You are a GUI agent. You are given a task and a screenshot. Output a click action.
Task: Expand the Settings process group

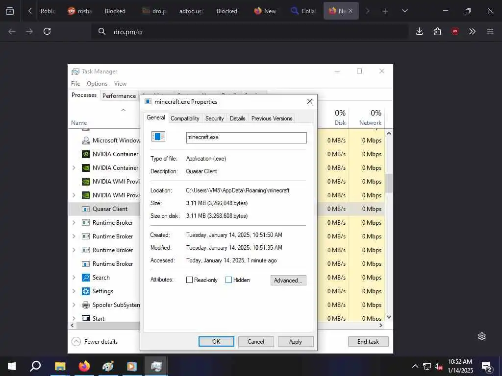coord(74,291)
